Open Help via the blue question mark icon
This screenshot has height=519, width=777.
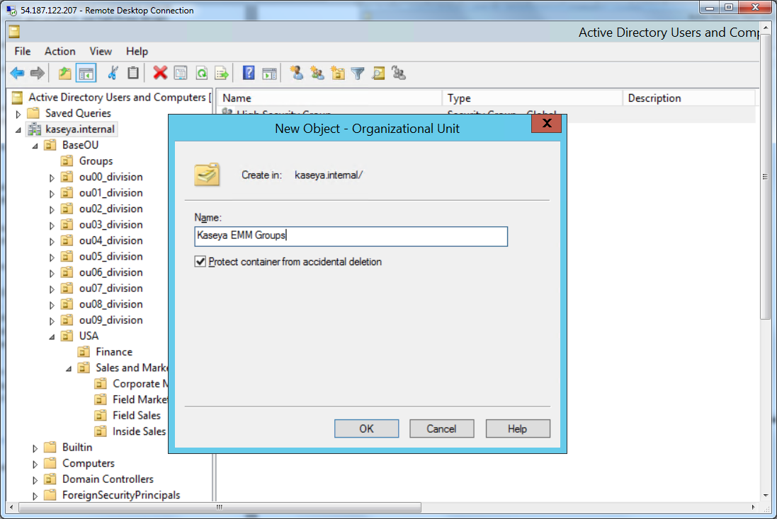249,73
